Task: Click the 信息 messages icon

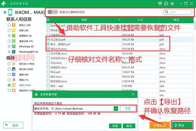Action: (14, 30)
